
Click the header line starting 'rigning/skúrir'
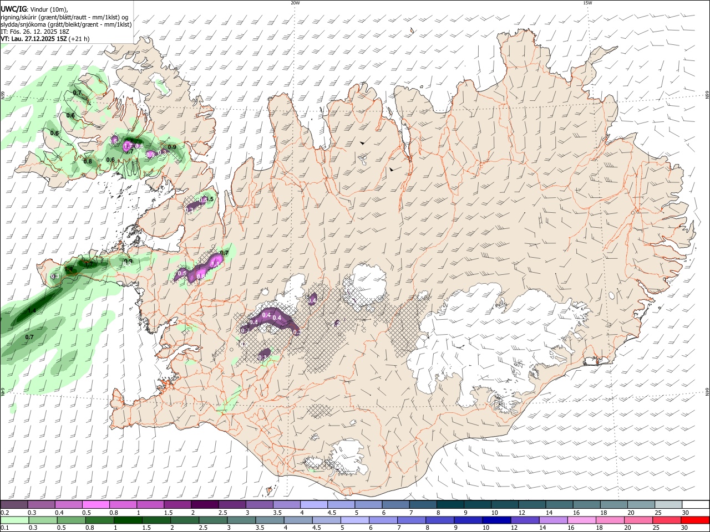pos(64,17)
